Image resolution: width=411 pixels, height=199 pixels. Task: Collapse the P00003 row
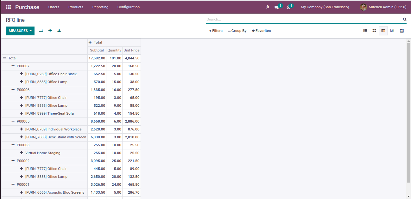(x=13, y=145)
